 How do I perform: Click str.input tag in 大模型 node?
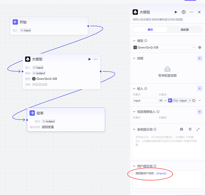point(38,68)
